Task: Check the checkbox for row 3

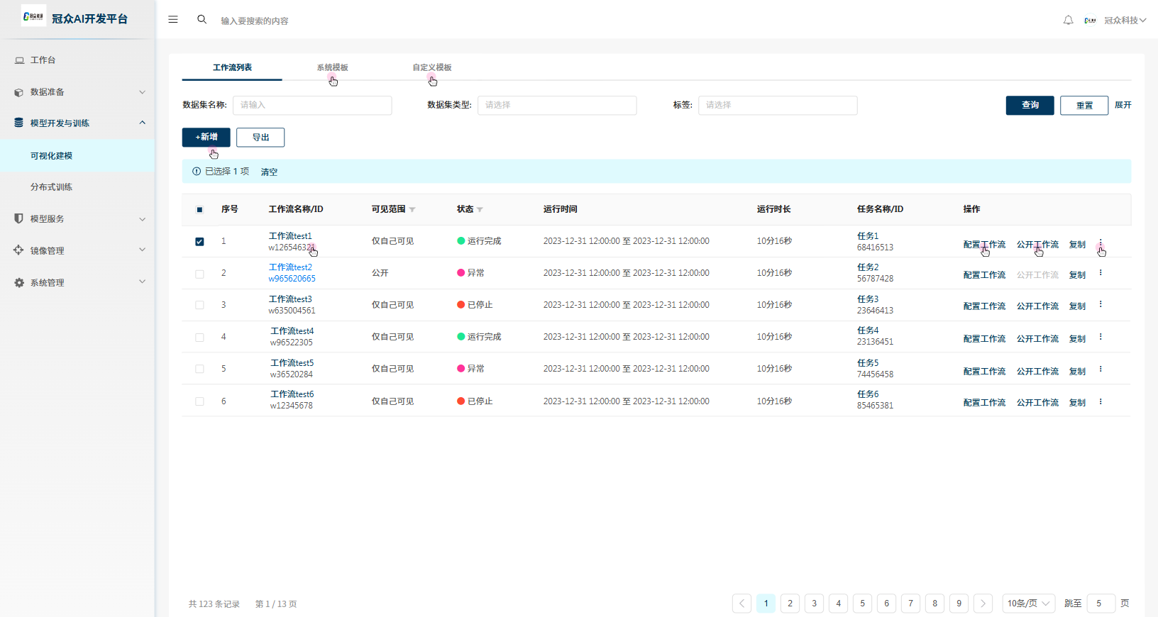Action: (x=199, y=305)
